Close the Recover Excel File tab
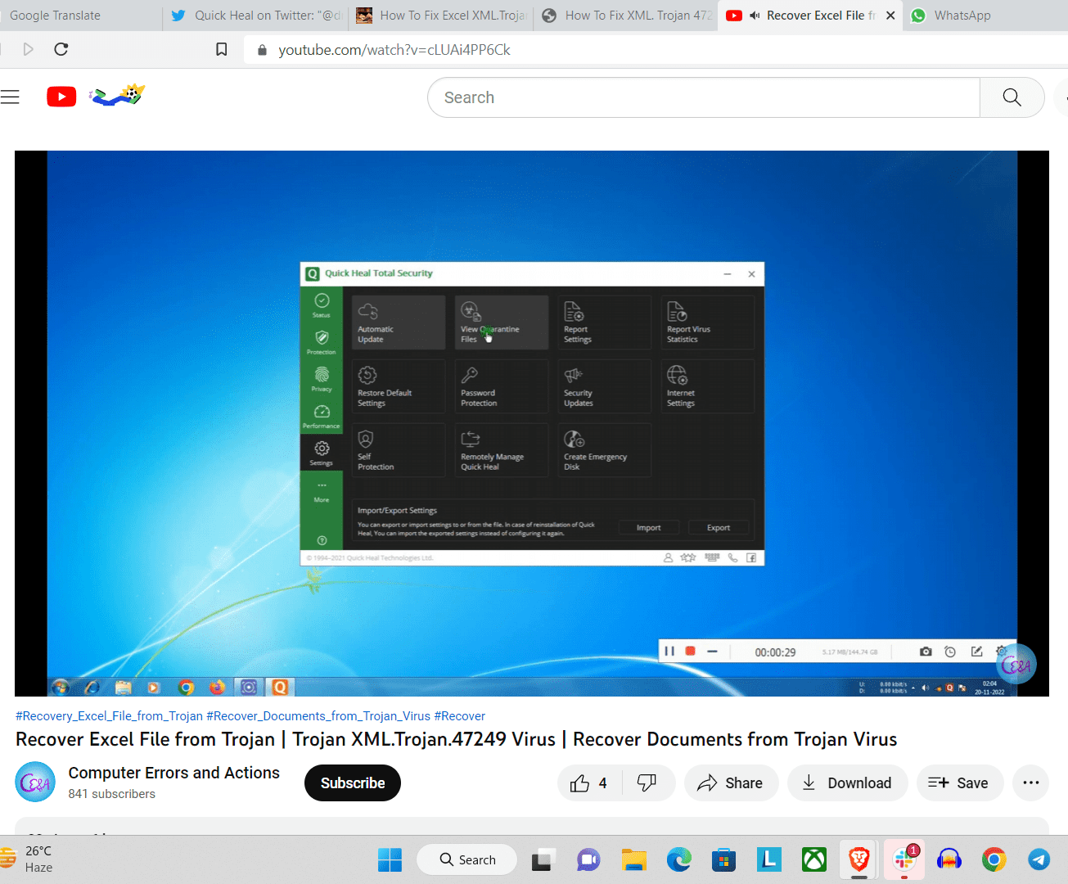1068x884 pixels. pos(890,16)
